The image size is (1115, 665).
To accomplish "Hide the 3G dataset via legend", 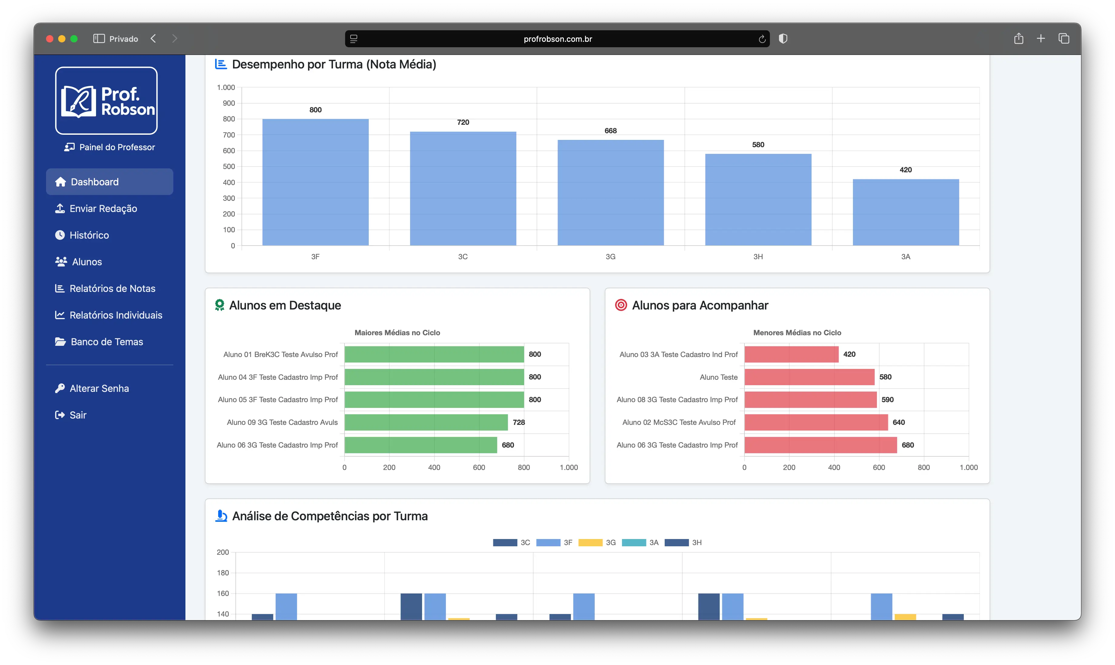I will [x=597, y=542].
